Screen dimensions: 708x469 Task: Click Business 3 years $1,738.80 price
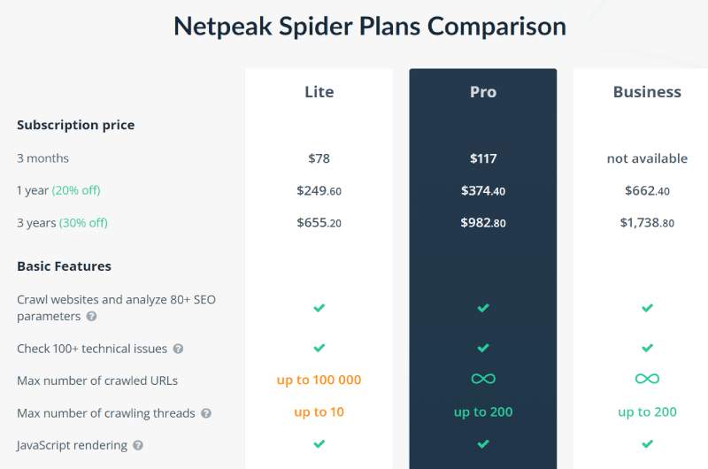(x=647, y=222)
